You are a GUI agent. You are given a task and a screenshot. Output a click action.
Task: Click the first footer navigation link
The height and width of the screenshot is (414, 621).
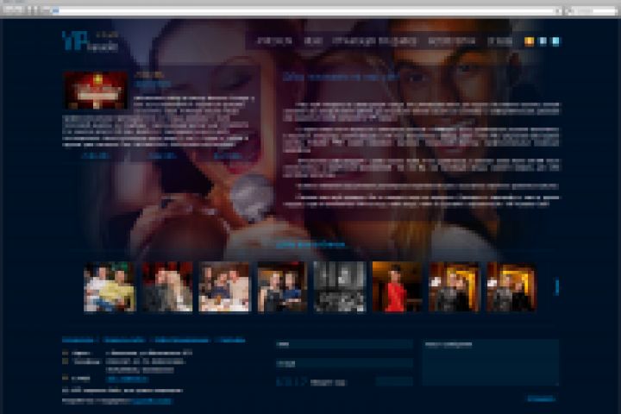coord(78,341)
